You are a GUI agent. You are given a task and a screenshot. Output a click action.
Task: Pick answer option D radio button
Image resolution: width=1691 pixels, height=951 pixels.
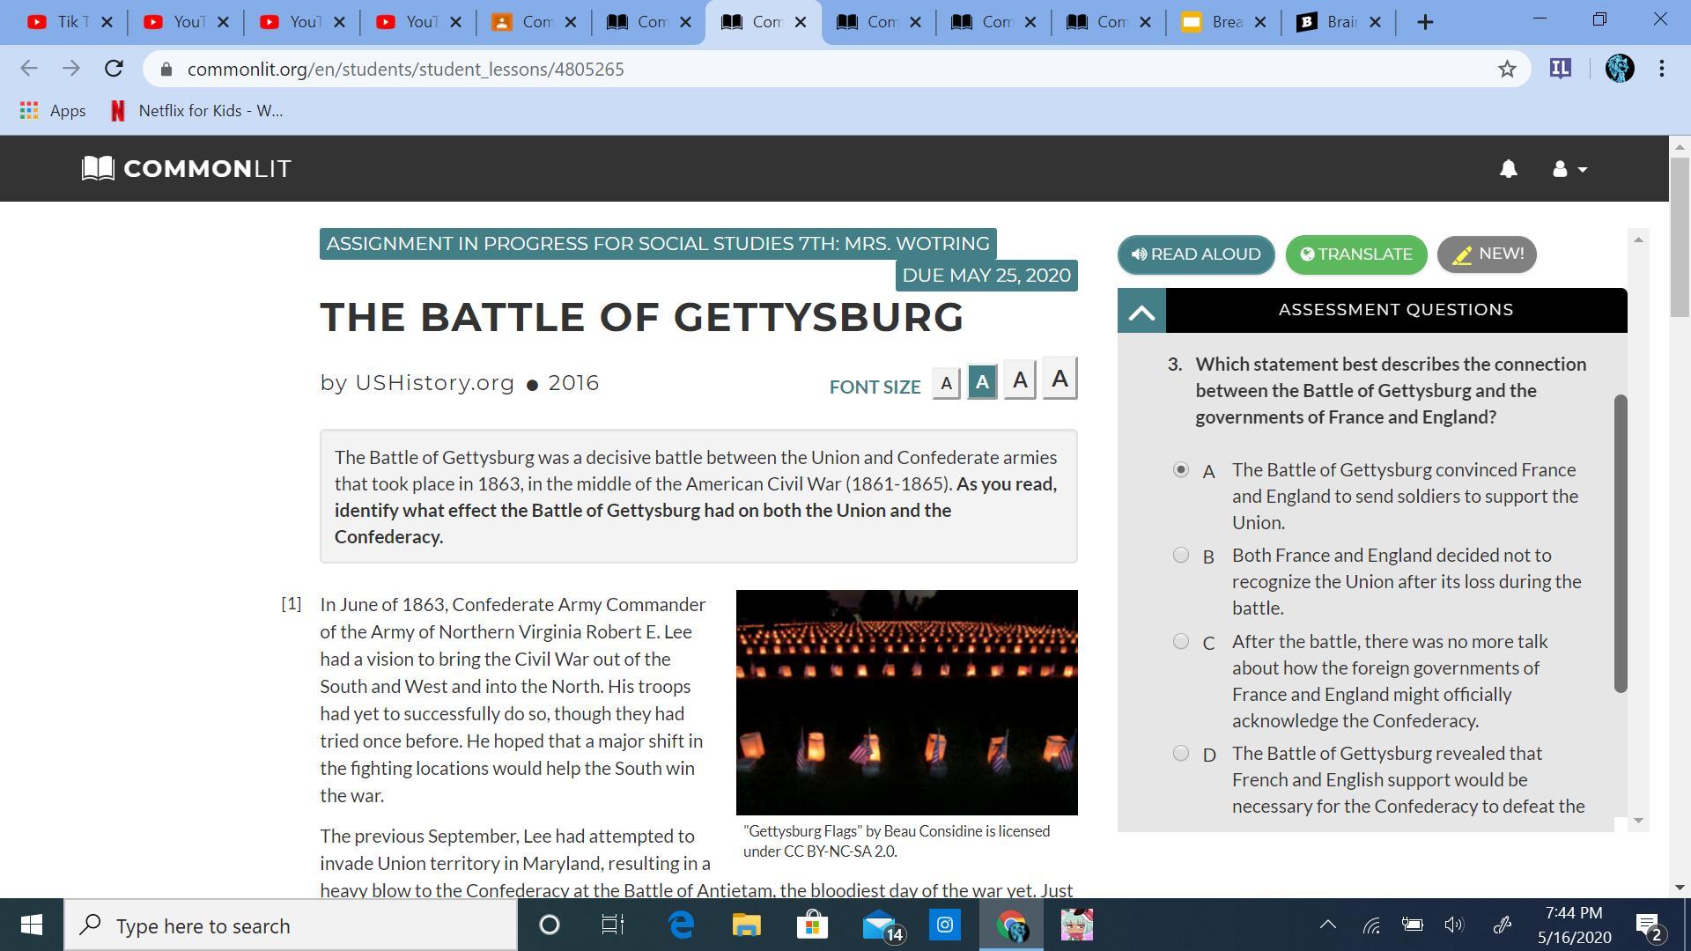coord(1181,754)
